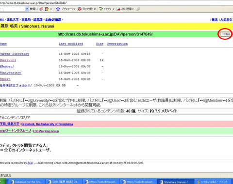This screenshot has width=233, height=184.
Task: Click the green bar URL text
Action: [x=105, y=34]
